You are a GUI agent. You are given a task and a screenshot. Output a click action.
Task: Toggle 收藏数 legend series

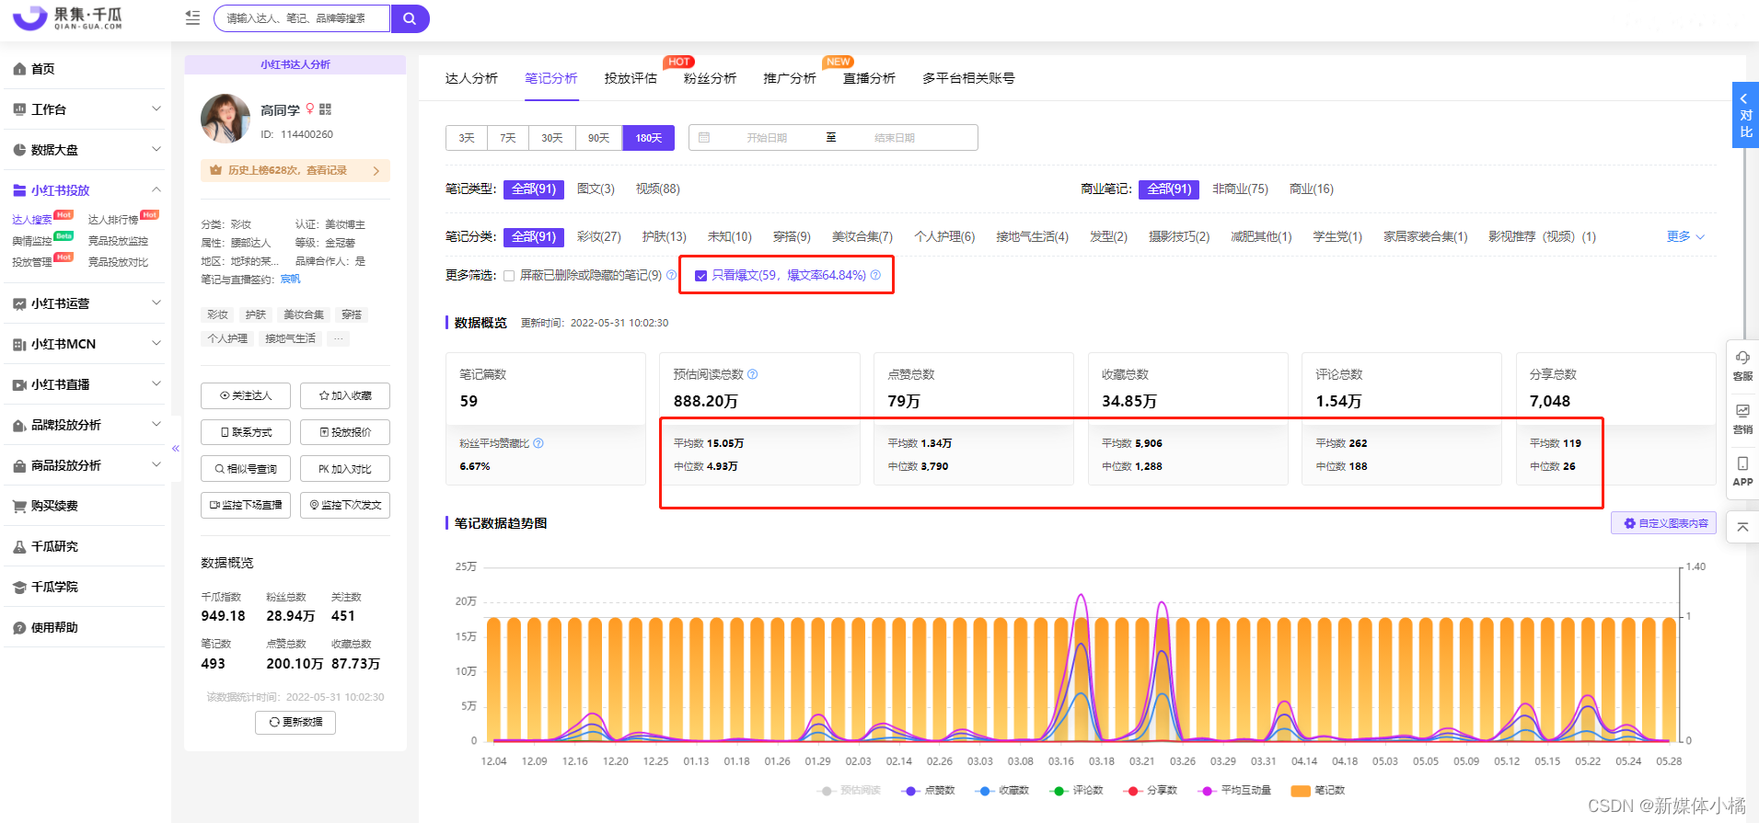coord(1002,791)
